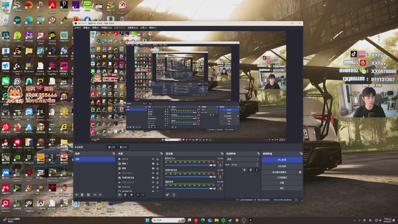Pop out the Sources dock panel icon
The width and height of the screenshot is (398, 224).
pyautogui.click(x=161, y=154)
